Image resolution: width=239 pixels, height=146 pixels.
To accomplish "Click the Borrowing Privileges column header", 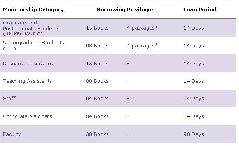I will click(126, 10).
